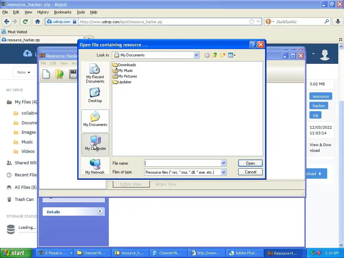This screenshot has width=344, height=258.
Task: Click the browser Forward arrow
Action: [15, 21]
